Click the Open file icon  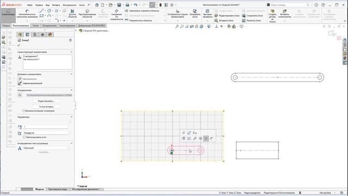(x=110, y=5)
